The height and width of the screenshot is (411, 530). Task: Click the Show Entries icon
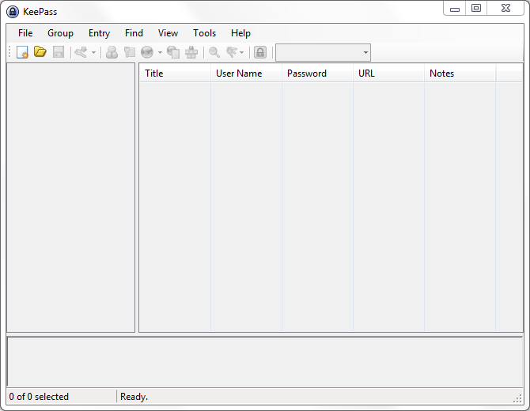point(233,52)
